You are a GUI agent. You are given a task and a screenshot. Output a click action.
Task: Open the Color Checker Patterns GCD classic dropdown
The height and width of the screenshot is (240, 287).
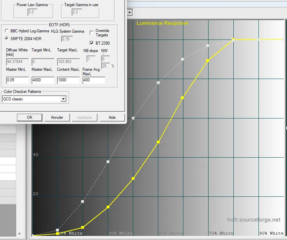click(x=63, y=99)
